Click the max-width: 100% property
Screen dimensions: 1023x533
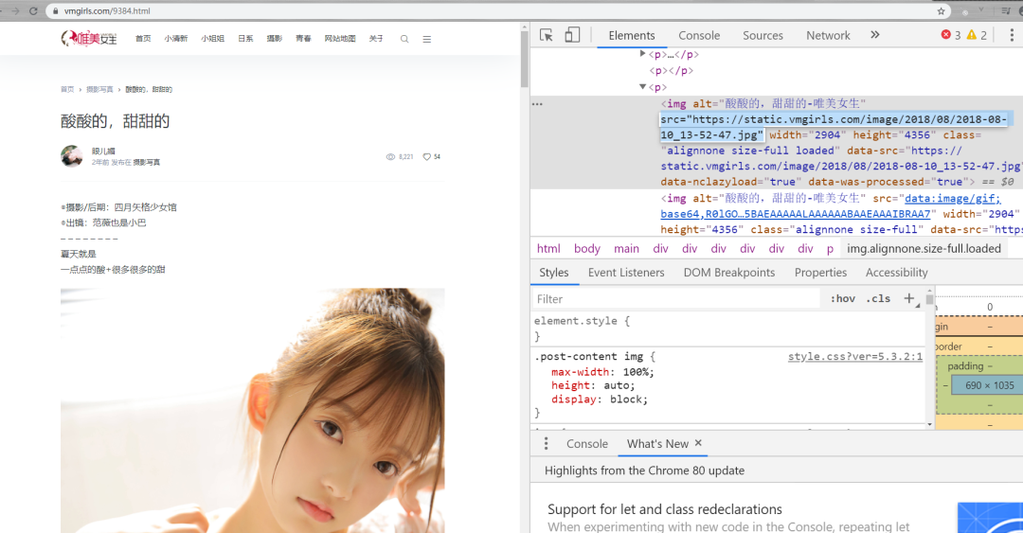click(602, 372)
